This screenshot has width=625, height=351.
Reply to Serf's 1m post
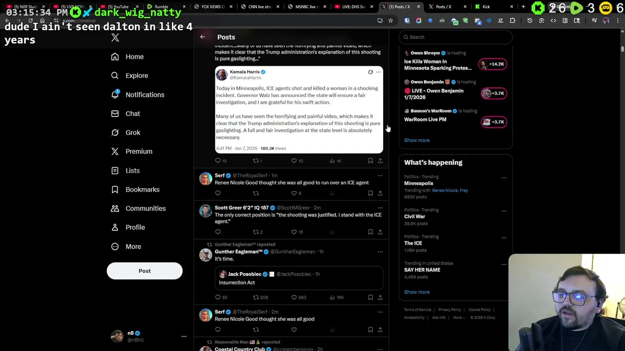[218, 193]
